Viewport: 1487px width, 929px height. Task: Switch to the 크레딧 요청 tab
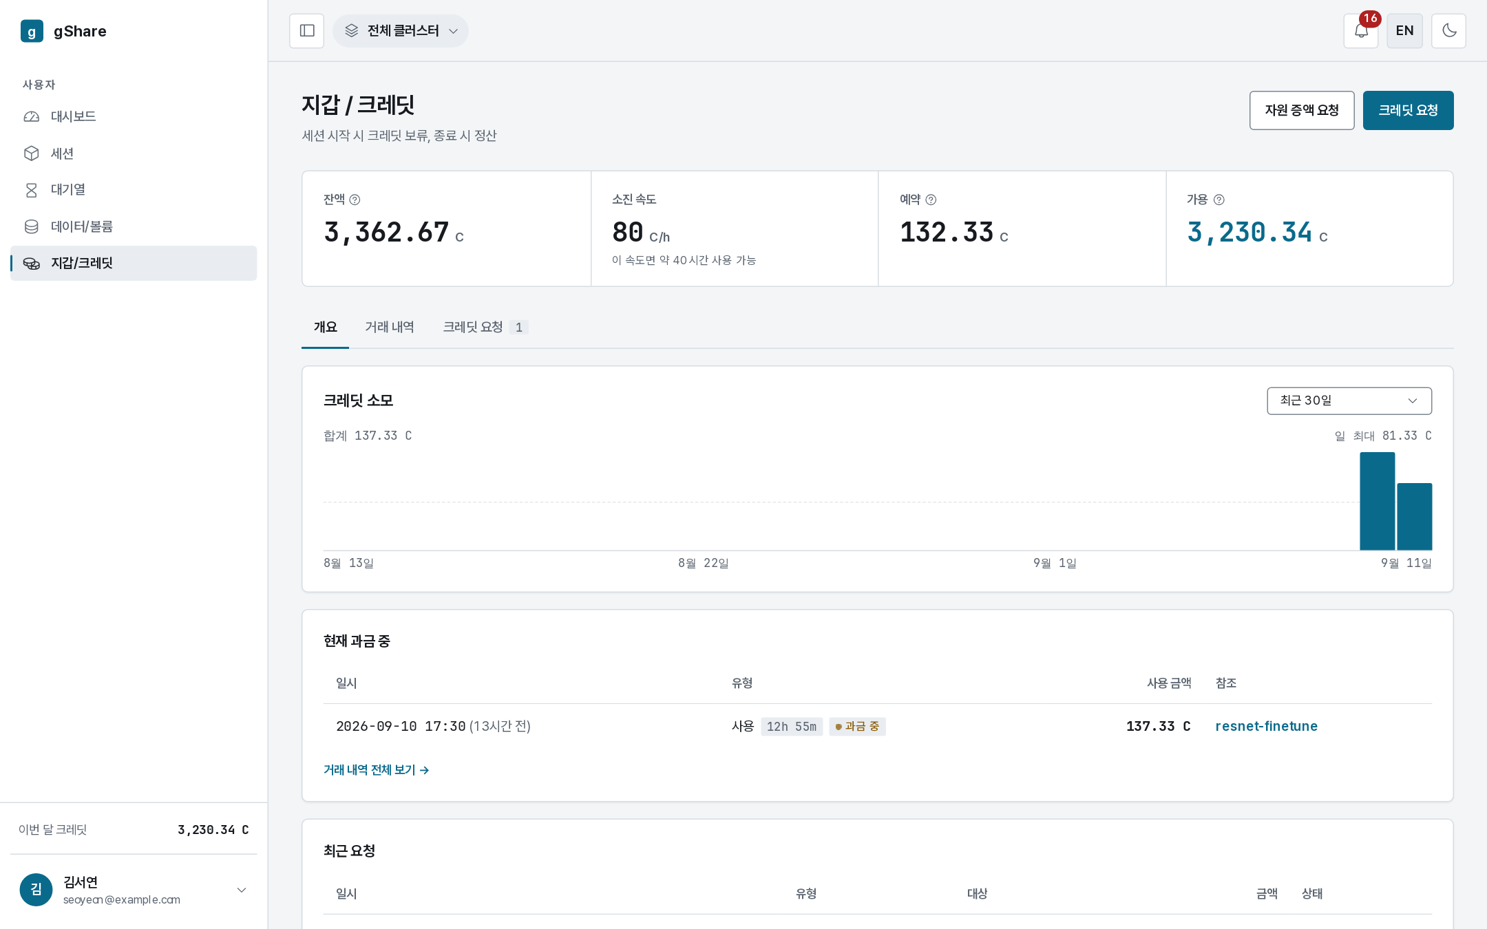pos(485,328)
